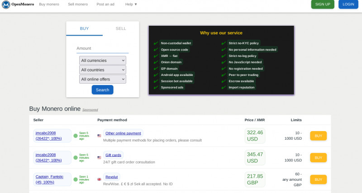Click the green checkmark next to Escrow available

point(224,81)
